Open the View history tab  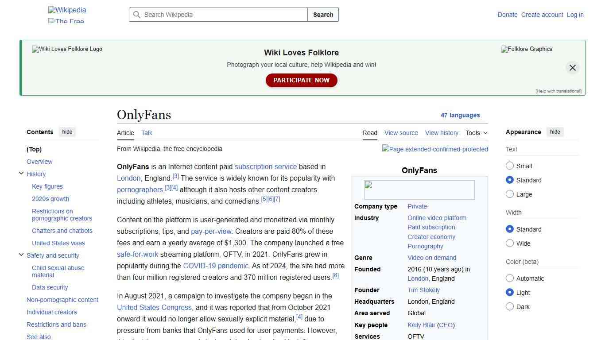pos(442,133)
